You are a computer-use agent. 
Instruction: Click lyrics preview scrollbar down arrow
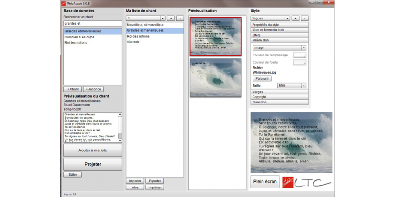120,141
